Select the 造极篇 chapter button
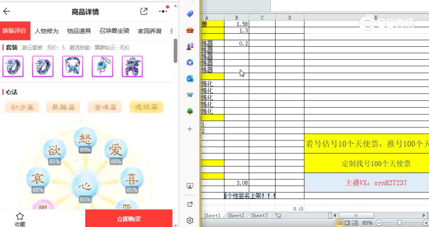 pos(146,107)
